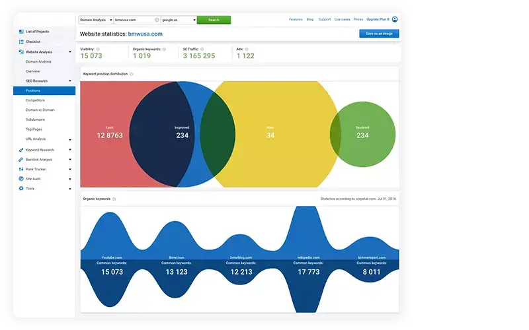
Task: Clear the domain field with the X icon
Action: point(157,20)
